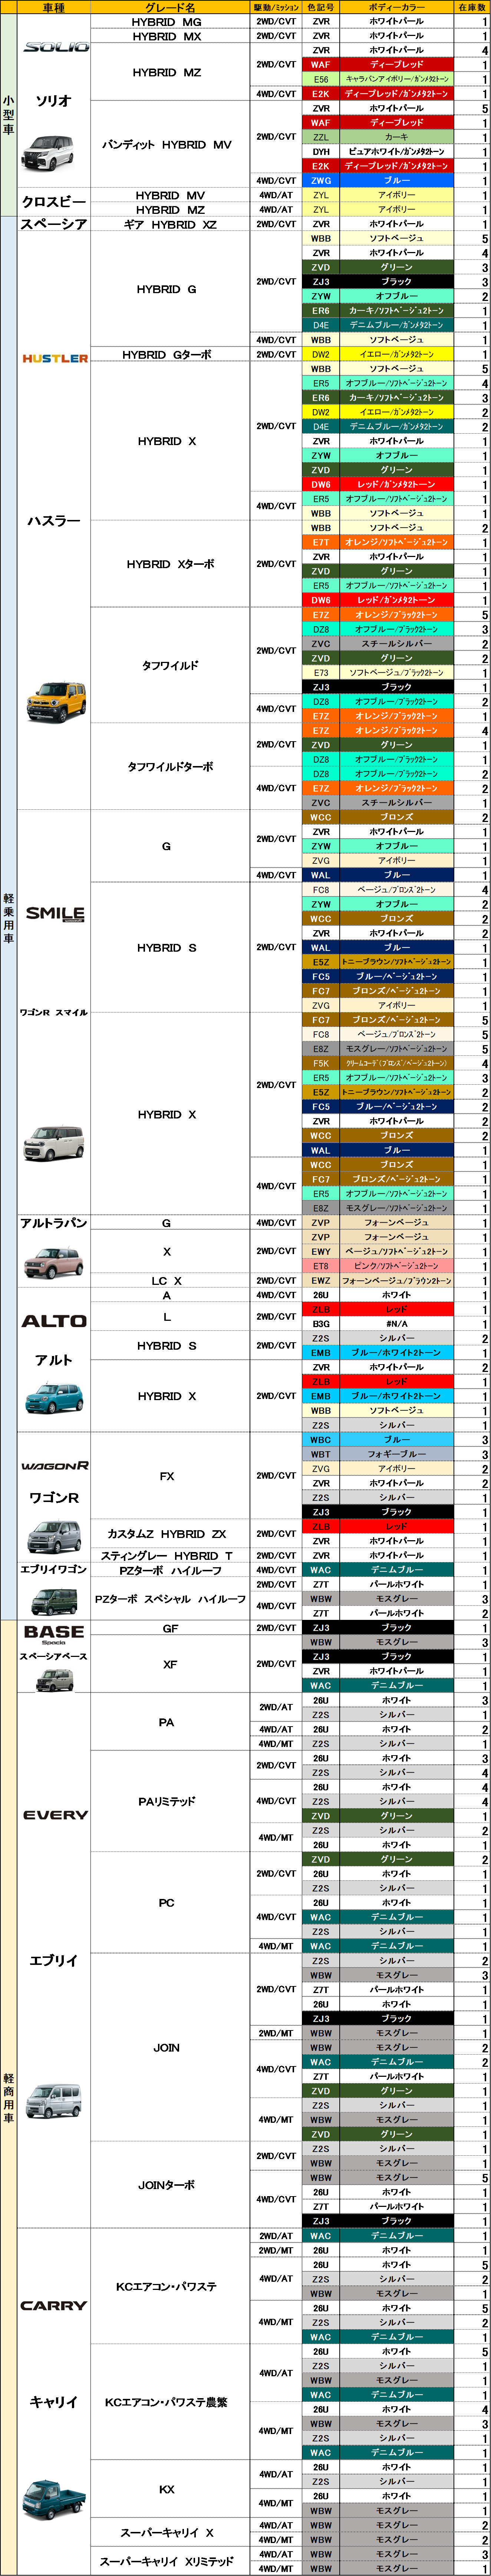Click the WAGONR logo
The image size is (491, 2576).
coord(54,1466)
